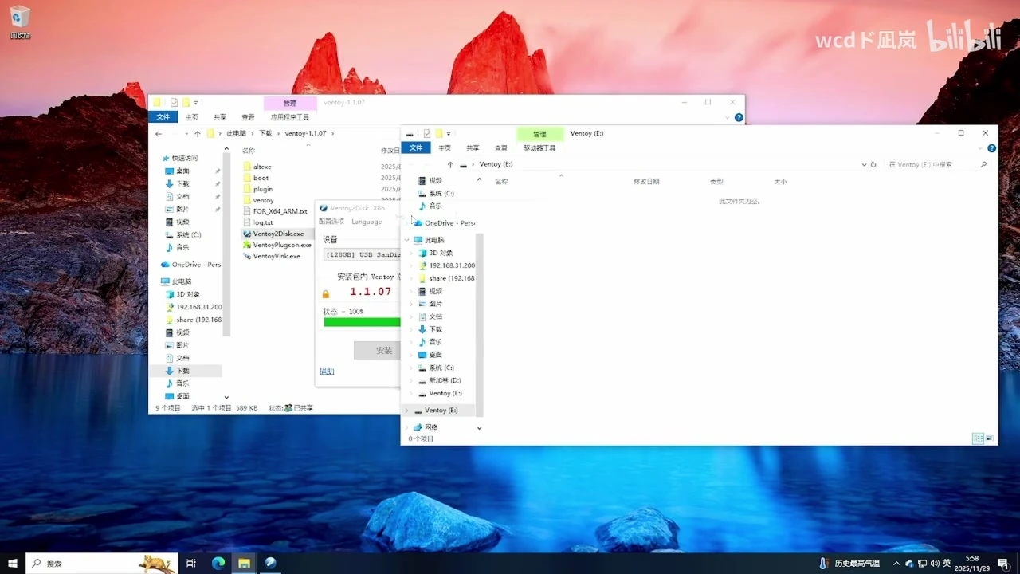Image resolution: width=1020 pixels, height=574 pixels.
Task: Go up one level in Ventoy (E:) window
Action: click(x=450, y=164)
